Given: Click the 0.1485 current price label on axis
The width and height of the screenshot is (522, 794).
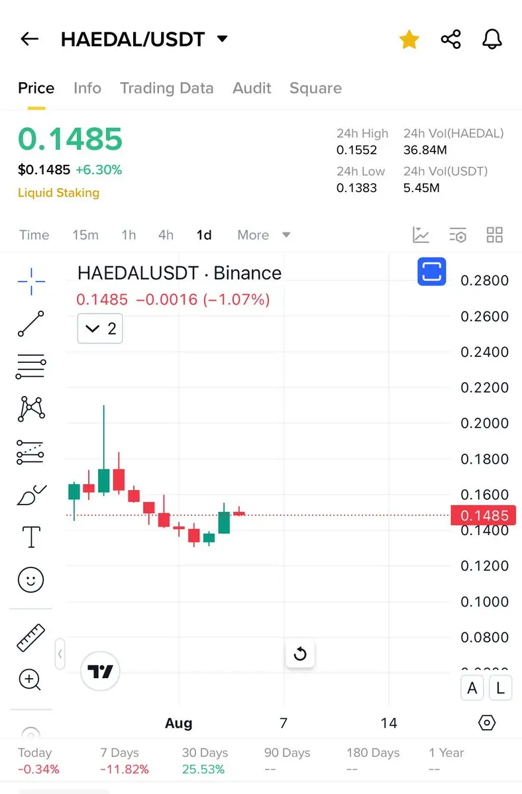Looking at the screenshot, I should (483, 515).
